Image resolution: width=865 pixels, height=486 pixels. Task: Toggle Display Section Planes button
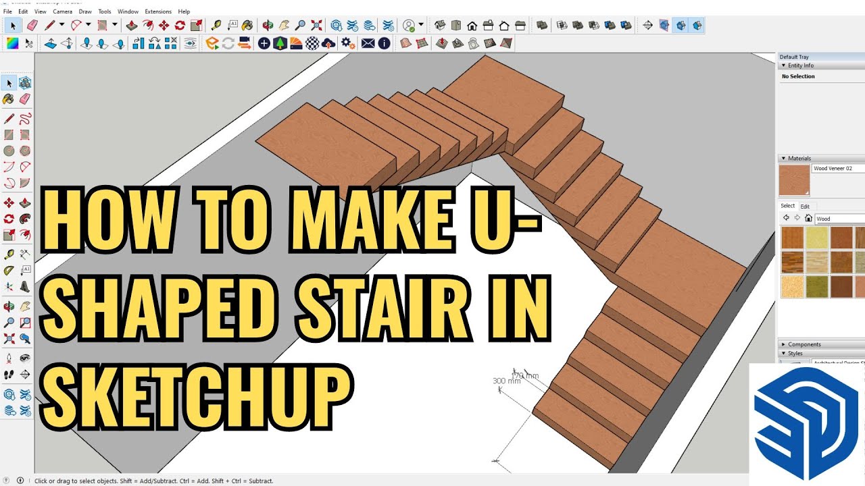(664, 26)
